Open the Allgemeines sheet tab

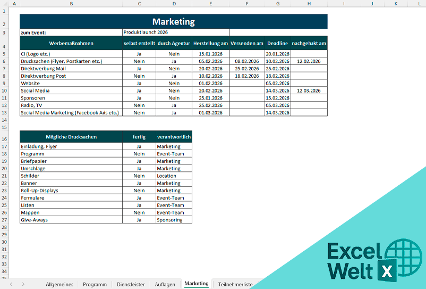pos(59,284)
